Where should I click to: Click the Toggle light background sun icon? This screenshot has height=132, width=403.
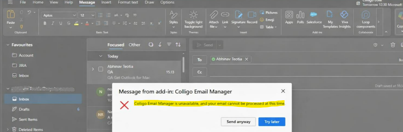click(x=193, y=15)
